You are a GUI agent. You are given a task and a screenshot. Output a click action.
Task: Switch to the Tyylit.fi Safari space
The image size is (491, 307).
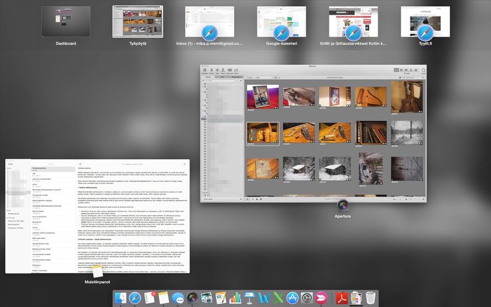tap(425, 21)
